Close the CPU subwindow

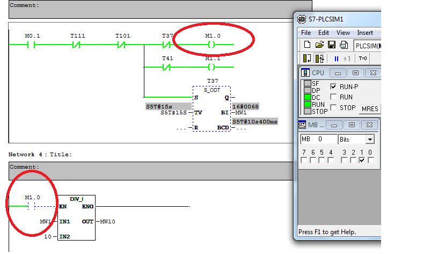[x=373, y=73]
